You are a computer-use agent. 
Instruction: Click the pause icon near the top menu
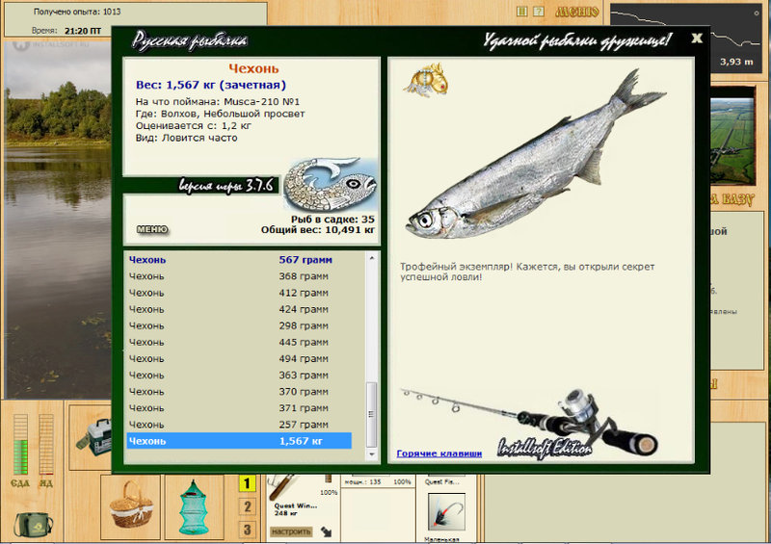pyautogui.click(x=522, y=12)
